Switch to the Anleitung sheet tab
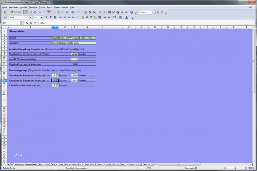Viewport: 257px width, 171px height. click(19, 164)
